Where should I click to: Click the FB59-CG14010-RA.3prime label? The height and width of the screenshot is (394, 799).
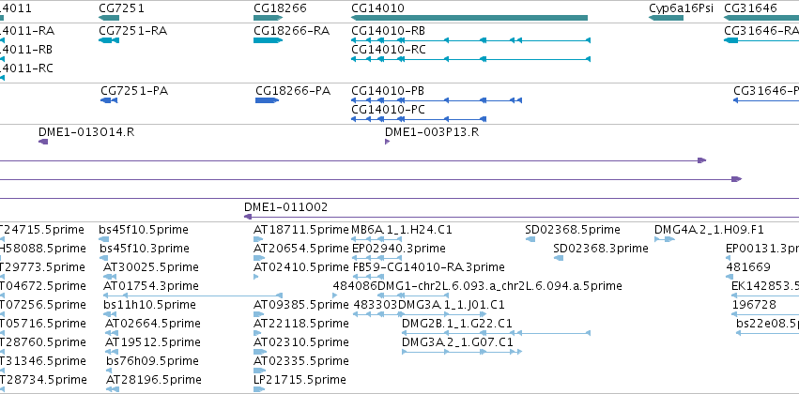[x=428, y=267]
